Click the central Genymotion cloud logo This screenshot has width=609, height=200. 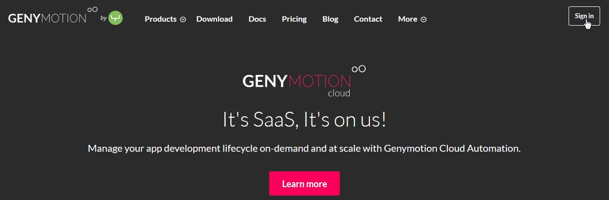[x=297, y=81]
